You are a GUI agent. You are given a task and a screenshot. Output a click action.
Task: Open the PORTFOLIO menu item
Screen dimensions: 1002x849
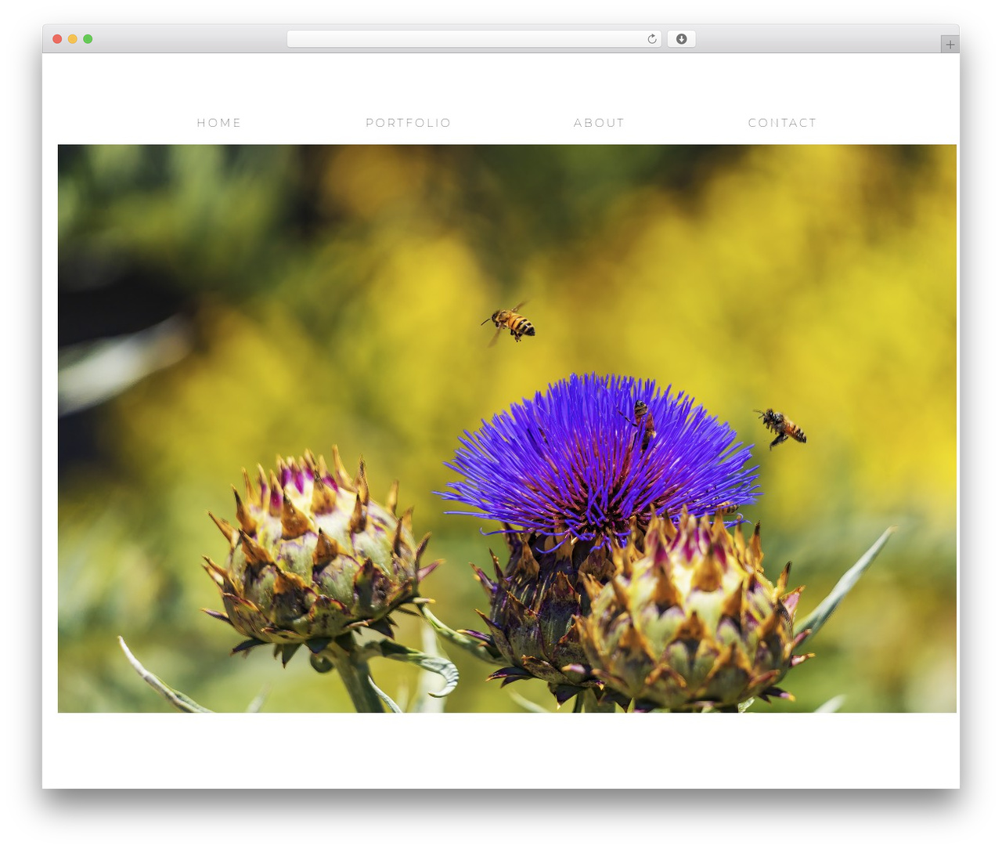pyautogui.click(x=409, y=123)
